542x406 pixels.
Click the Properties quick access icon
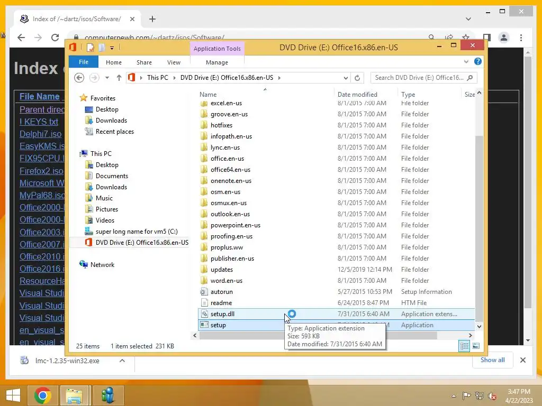91,47
